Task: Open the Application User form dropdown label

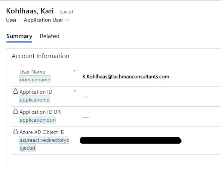Action: (x=43, y=20)
